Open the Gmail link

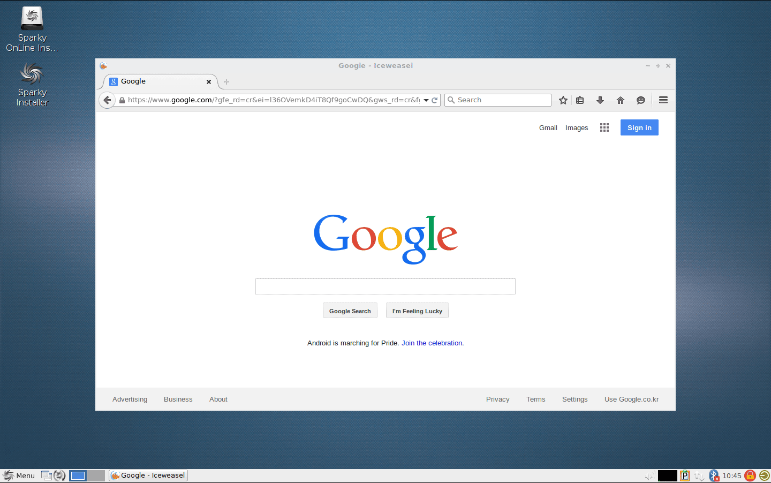pyautogui.click(x=548, y=127)
